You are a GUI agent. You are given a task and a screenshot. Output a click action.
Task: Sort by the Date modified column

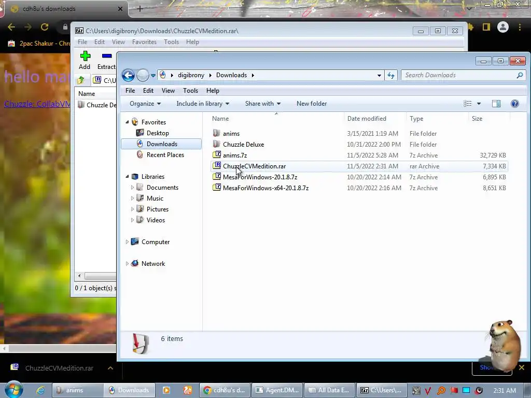click(374, 119)
